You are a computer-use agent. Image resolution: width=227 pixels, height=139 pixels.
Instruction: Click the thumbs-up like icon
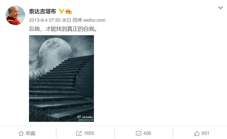point(197,133)
